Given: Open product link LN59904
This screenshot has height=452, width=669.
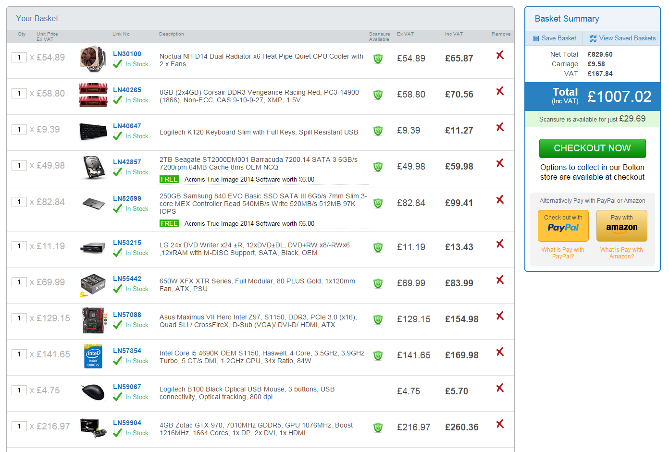Looking at the screenshot, I should (127, 423).
